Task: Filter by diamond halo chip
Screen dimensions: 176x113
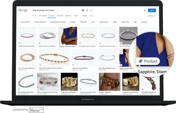Action: click(x=104, y=22)
